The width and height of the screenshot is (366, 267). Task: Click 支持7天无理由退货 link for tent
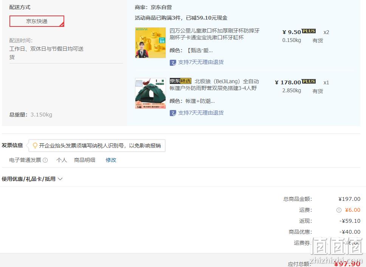pyautogui.click(x=201, y=113)
